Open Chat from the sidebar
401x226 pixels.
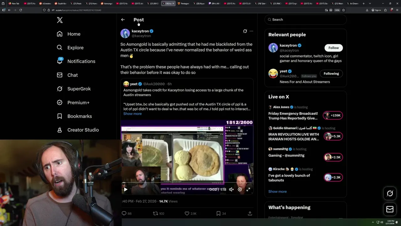67,75
